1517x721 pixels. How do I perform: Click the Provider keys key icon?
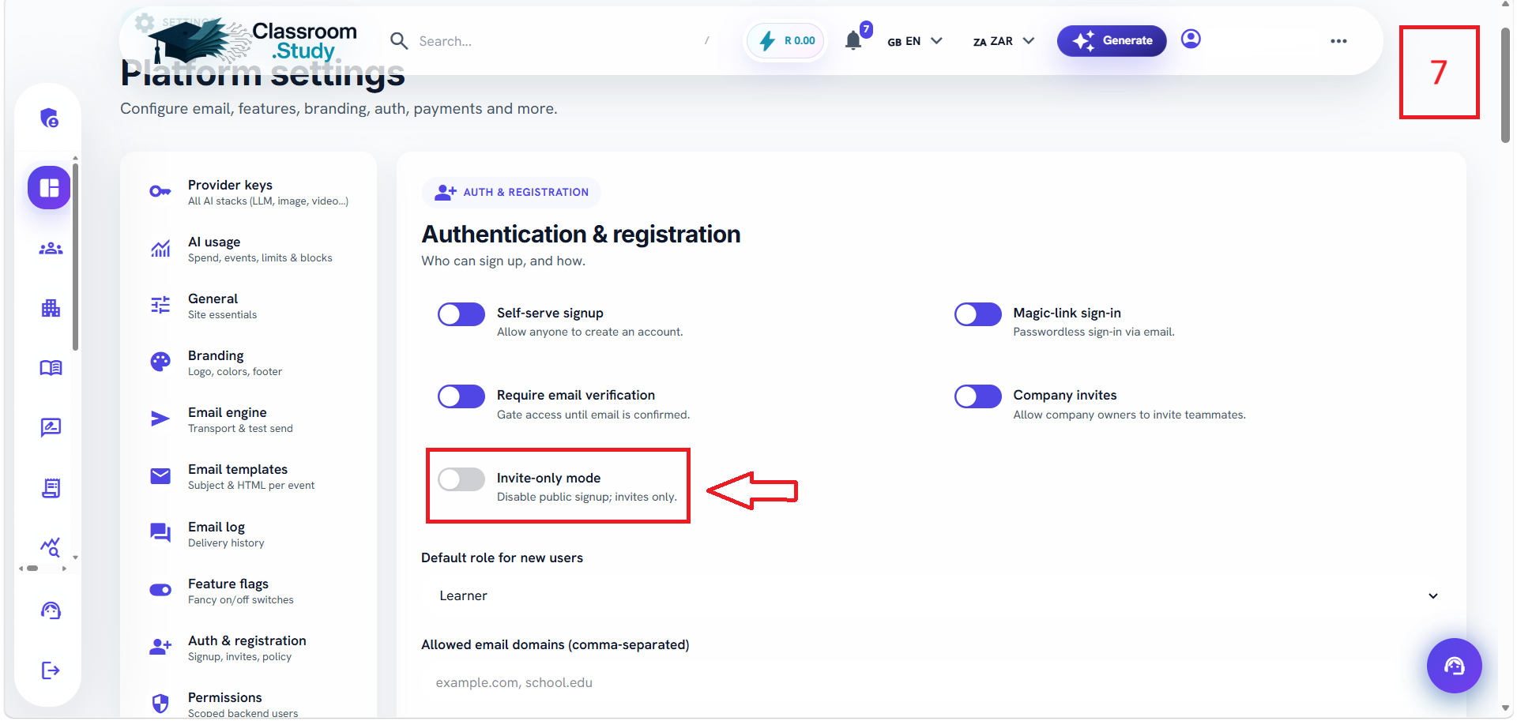160,191
